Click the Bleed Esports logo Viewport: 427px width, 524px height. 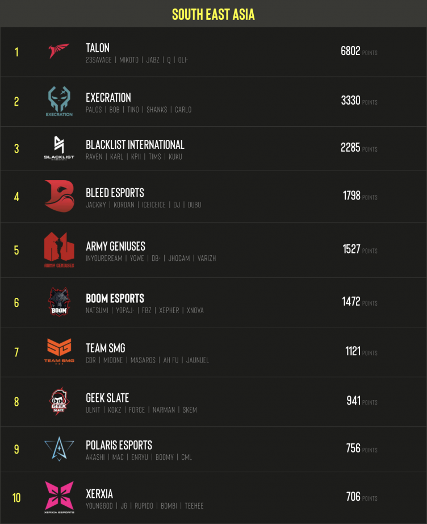pos(59,196)
